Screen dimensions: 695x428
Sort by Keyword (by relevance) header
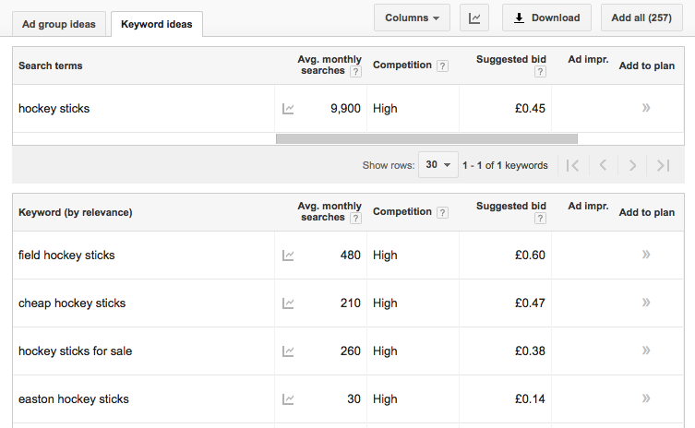(76, 212)
